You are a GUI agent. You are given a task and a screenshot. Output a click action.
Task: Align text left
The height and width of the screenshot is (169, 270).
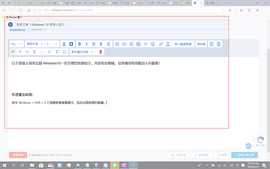coord(13,52)
